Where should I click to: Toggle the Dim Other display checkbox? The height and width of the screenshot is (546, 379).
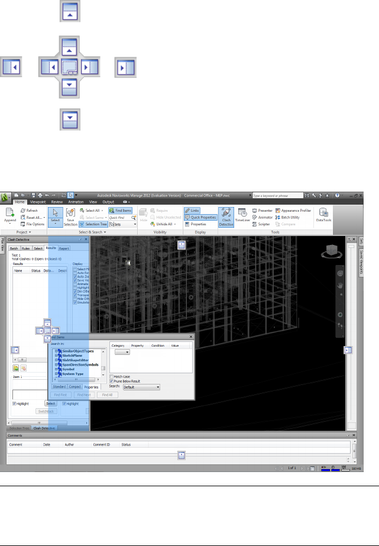pos(74,292)
